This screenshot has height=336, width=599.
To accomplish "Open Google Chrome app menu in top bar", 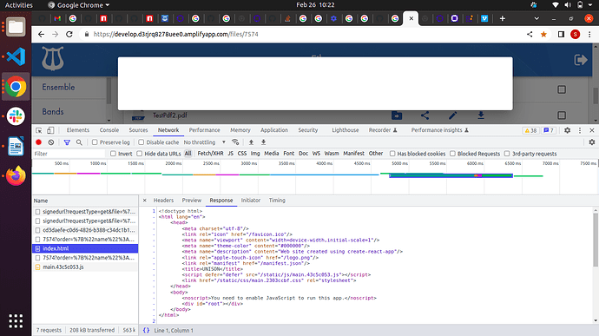I will coord(79,5).
